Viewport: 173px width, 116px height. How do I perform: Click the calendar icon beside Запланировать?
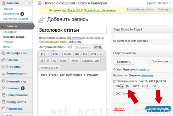click(x=114, y=81)
